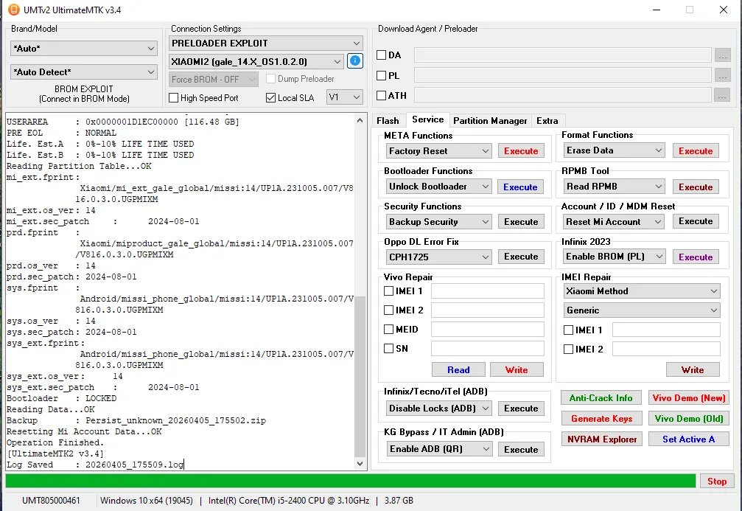This screenshot has width=742, height=511.
Task: Click the Vivo Repair SN input field
Action: pos(487,349)
